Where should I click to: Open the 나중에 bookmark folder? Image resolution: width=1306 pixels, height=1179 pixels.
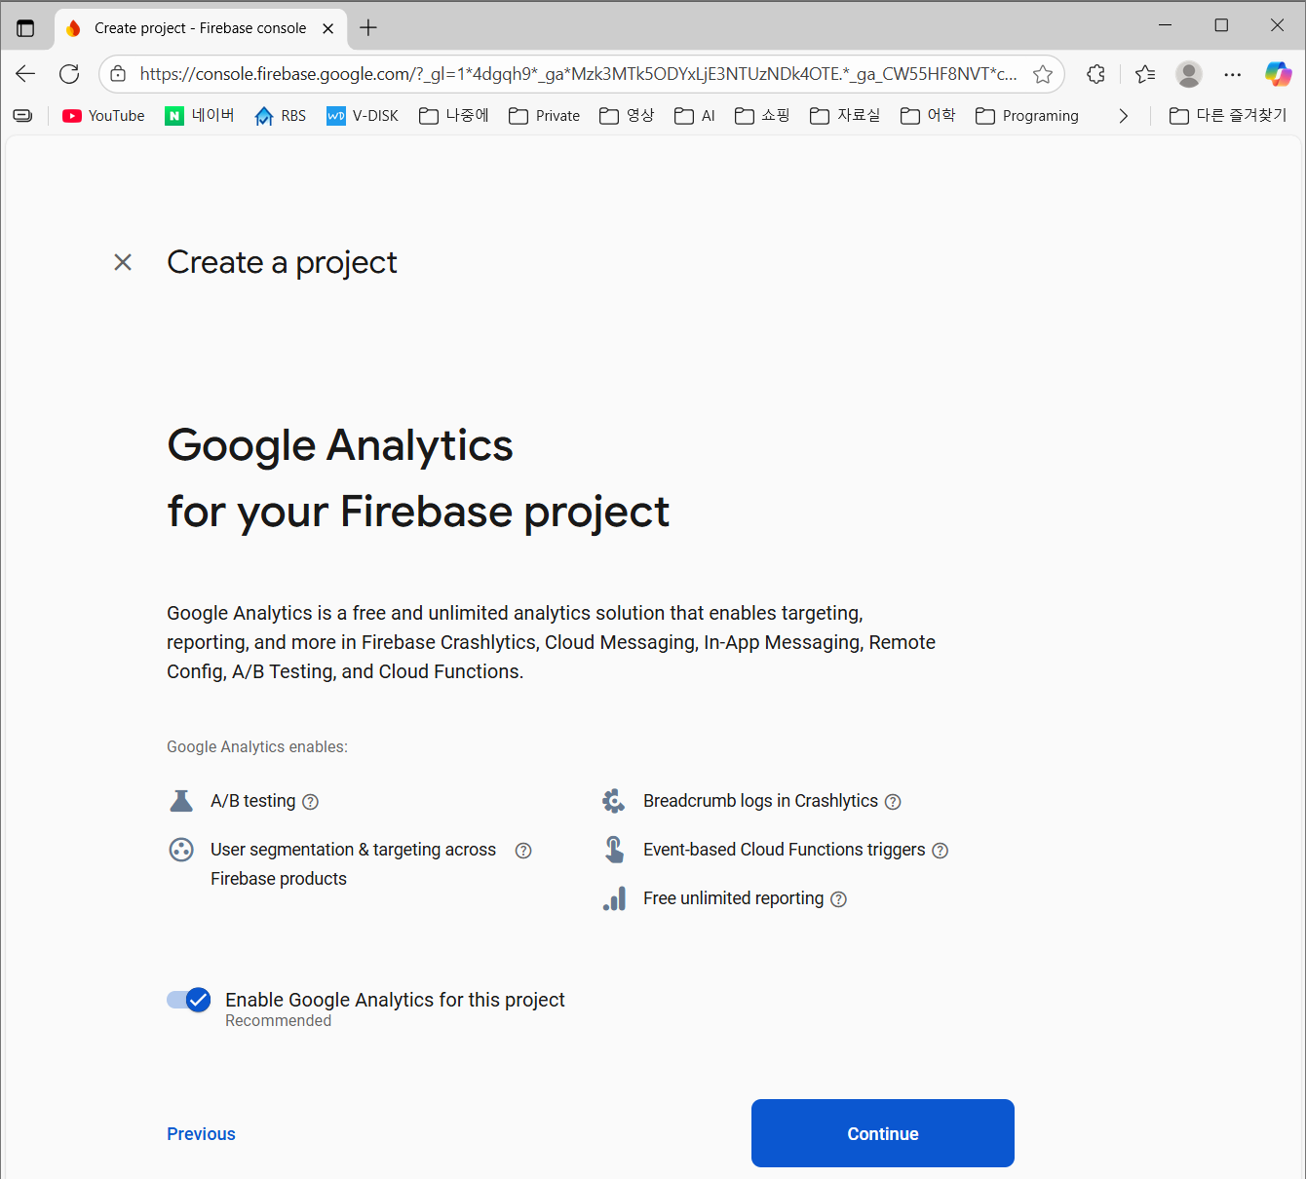tap(453, 116)
